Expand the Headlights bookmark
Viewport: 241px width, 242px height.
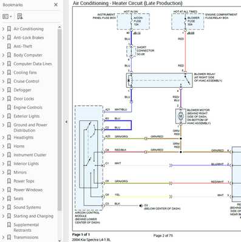[x=3, y=137]
